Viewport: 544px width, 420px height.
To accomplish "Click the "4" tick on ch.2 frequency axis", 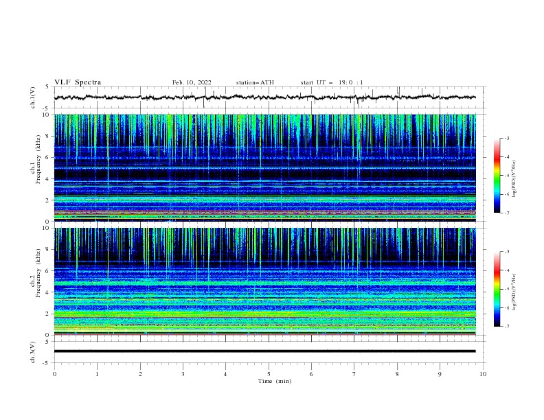I will coord(48,292).
